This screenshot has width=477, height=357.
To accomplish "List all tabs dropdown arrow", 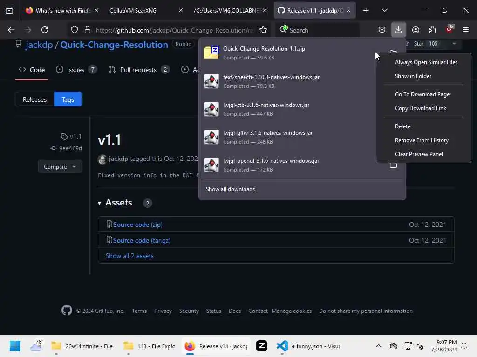I will (x=385, y=10).
